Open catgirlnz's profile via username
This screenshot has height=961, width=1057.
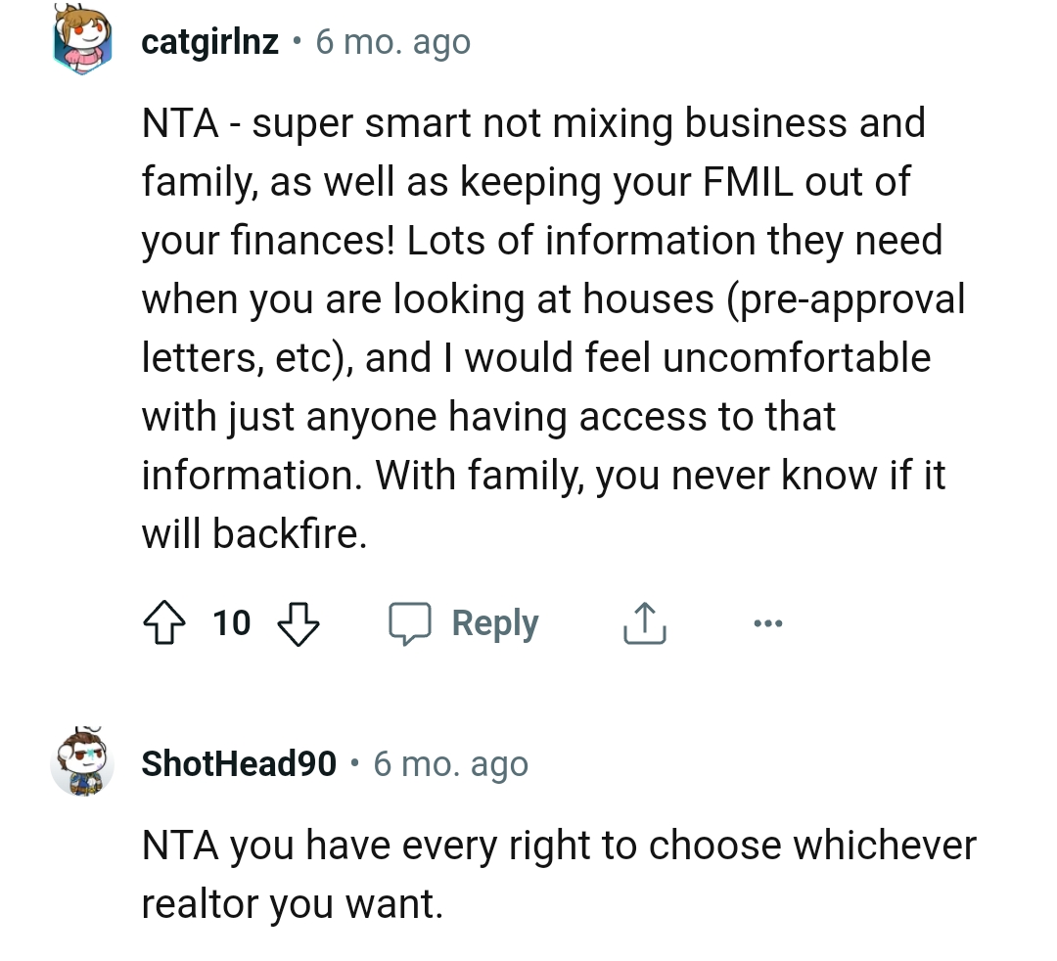click(x=208, y=41)
